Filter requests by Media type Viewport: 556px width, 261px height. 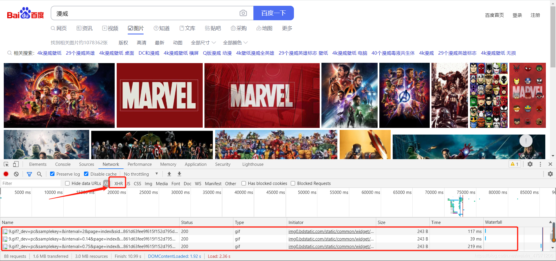click(162, 183)
